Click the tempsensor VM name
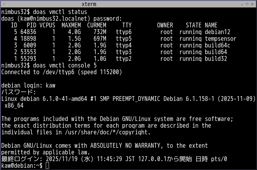 pos(220,39)
